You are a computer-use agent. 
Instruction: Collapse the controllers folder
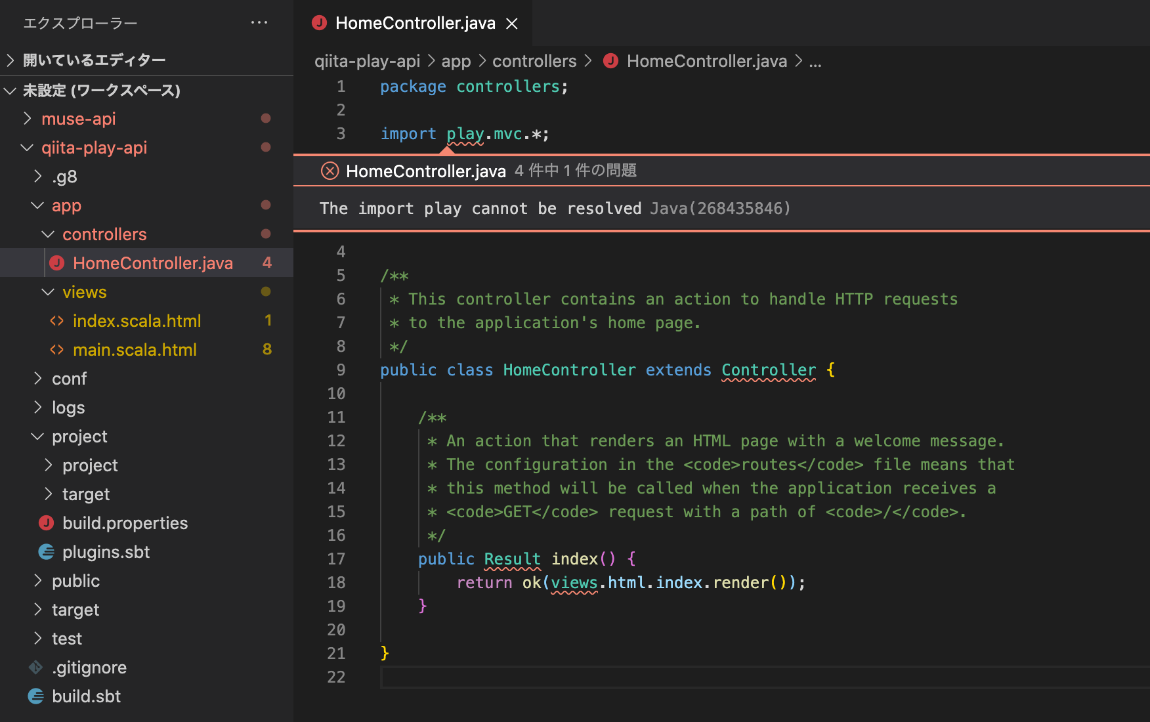(x=48, y=234)
